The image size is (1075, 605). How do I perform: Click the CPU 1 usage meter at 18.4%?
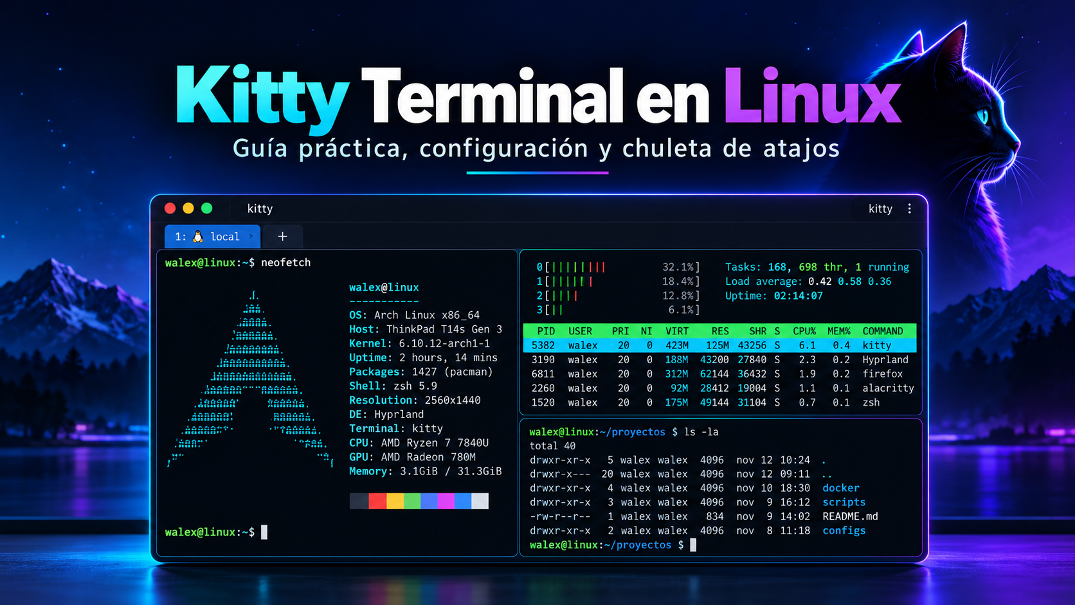click(x=618, y=281)
